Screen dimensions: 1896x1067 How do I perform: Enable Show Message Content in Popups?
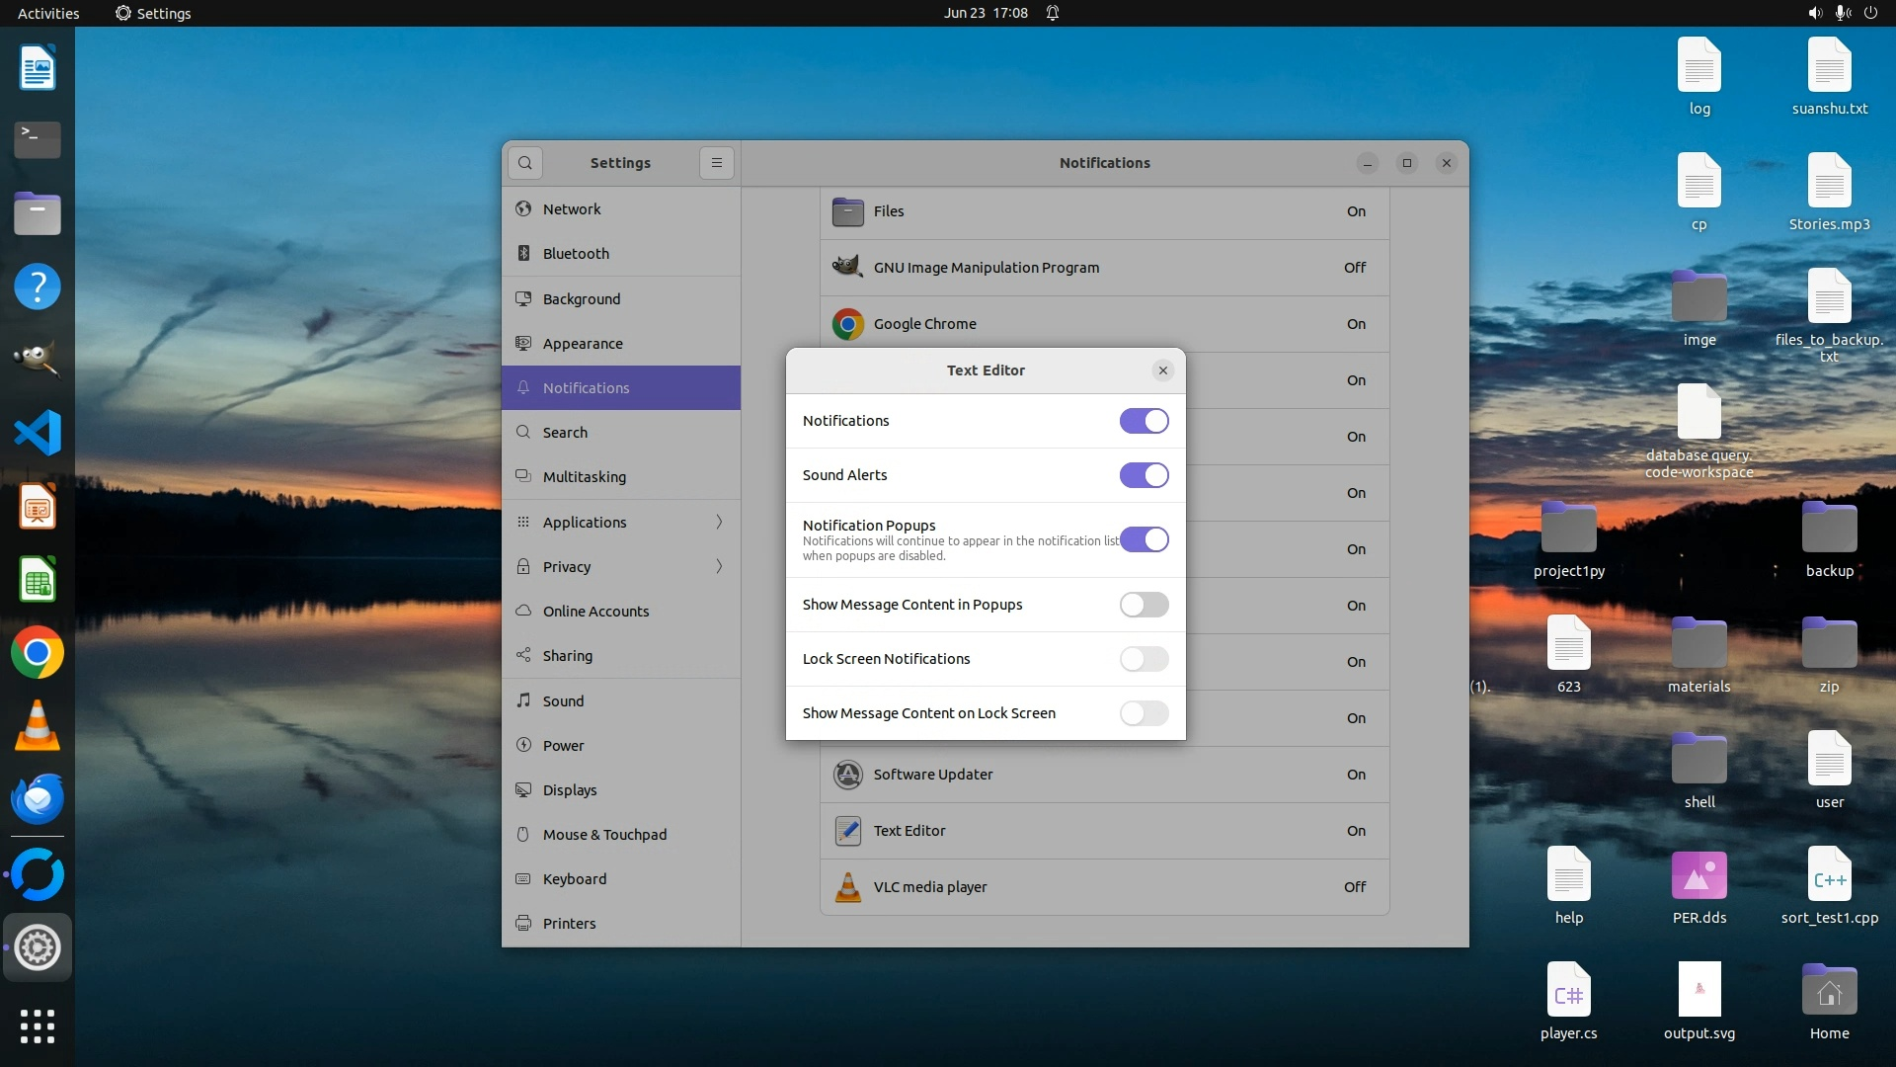pos(1144,605)
